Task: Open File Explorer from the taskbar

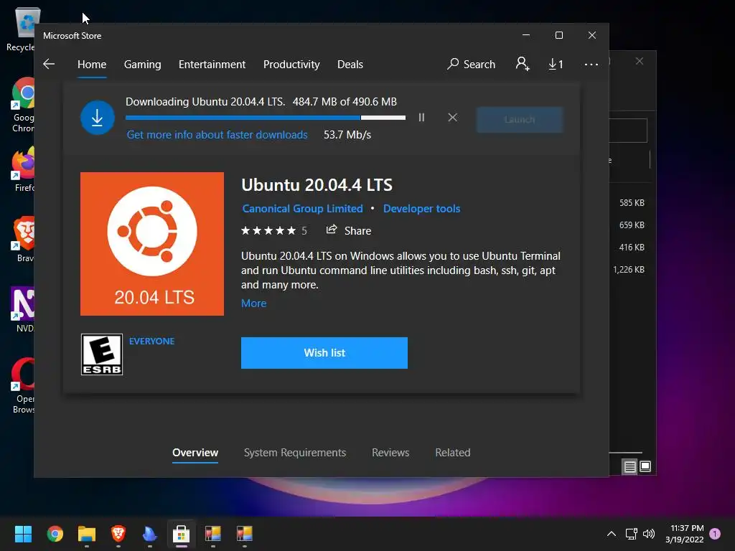Action: tap(87, 534)
